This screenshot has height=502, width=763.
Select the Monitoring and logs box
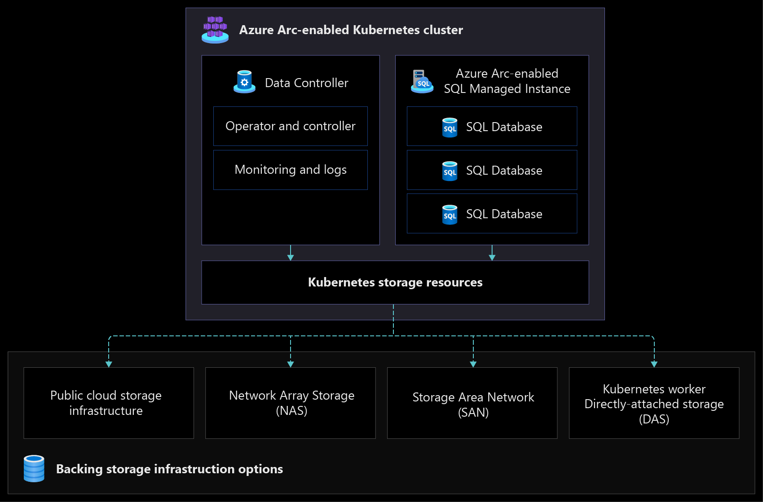[291, 170]
